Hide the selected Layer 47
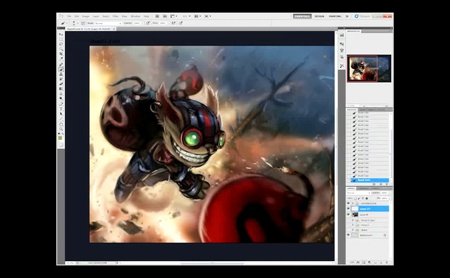 [x=348, y=209]
